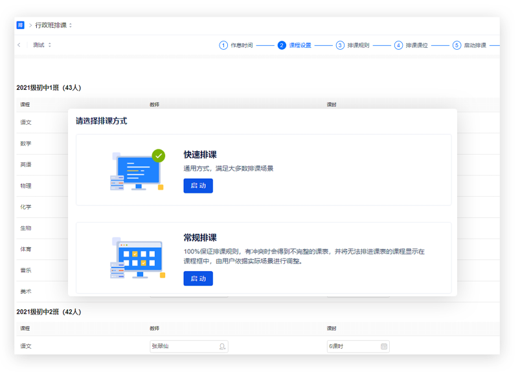Click the 常规排课 heading
Screen dimensions: 520x372
click(200, 237)
